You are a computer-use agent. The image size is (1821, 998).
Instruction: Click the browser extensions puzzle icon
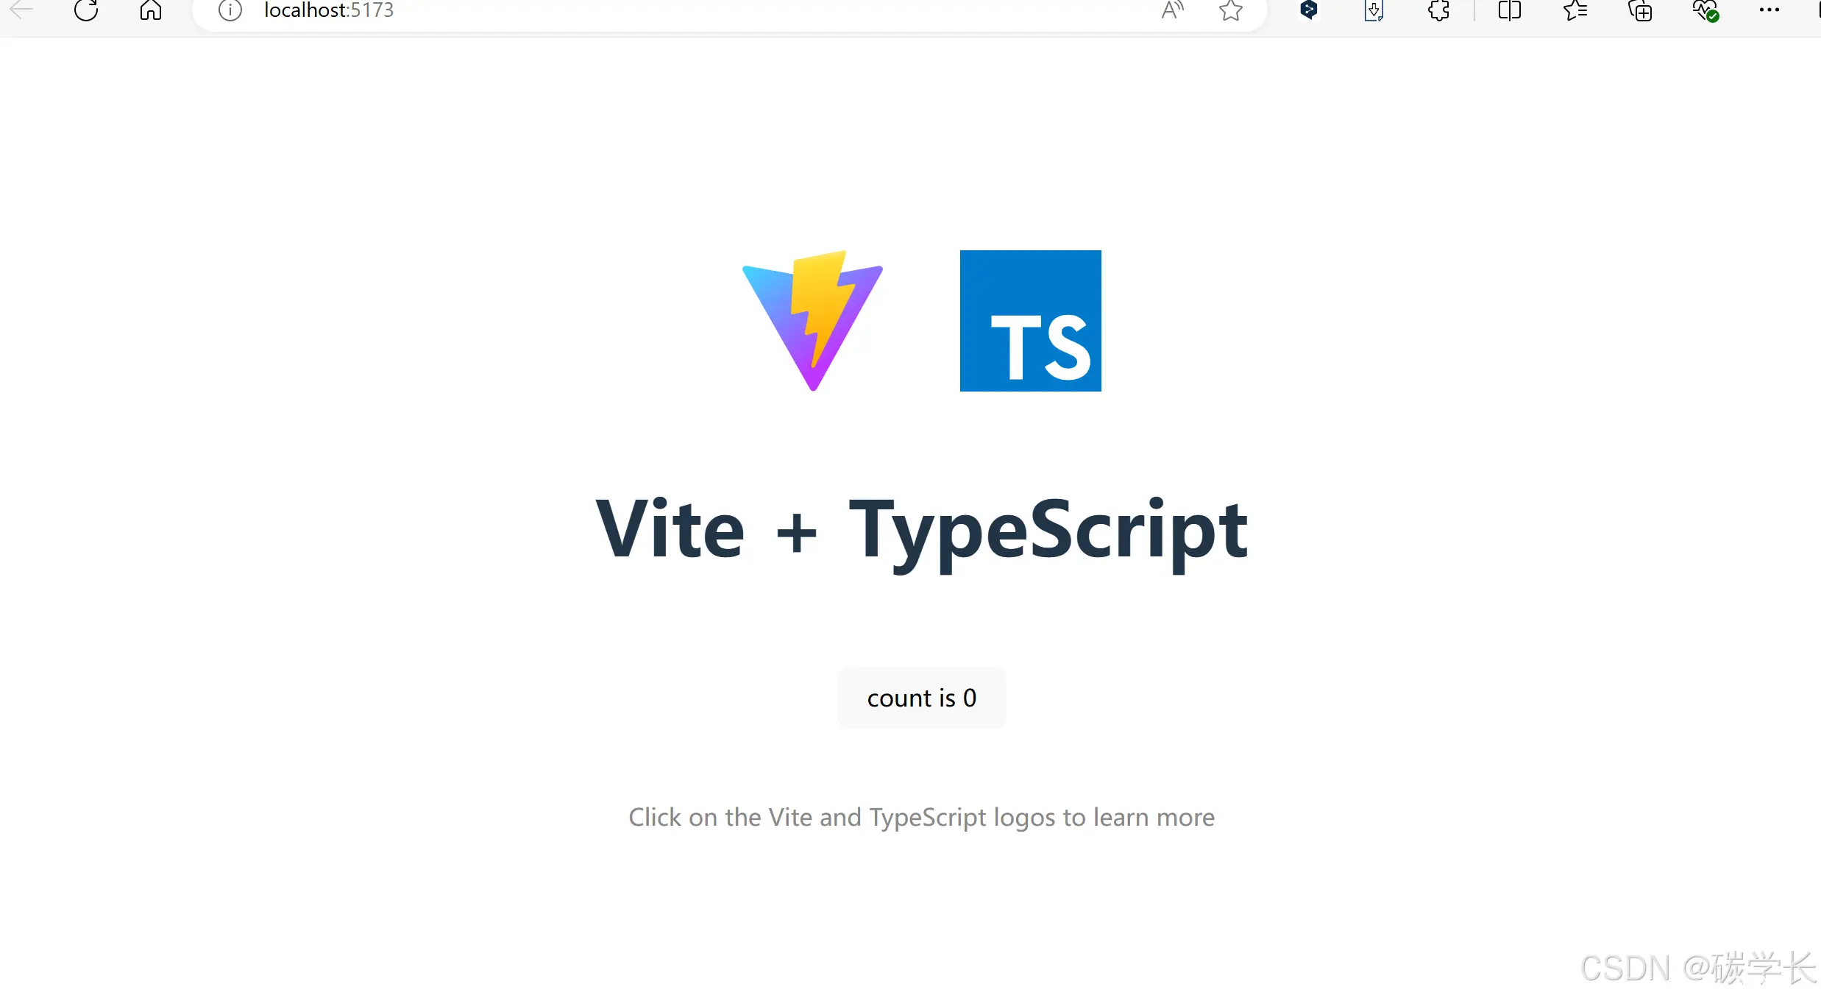[1438, 11]
